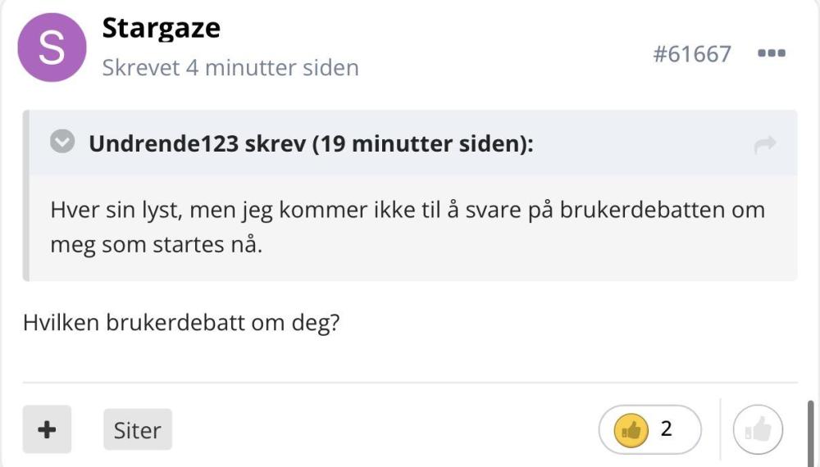The width and height of the screenshot is (820, 467).
Task: Open the Stargaze user profile link
Action: tap(161, 29)
